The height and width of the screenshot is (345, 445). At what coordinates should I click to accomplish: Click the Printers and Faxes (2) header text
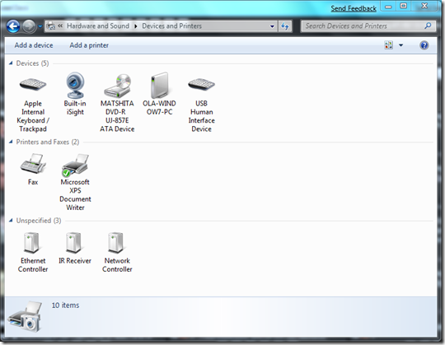click(48, 142)
